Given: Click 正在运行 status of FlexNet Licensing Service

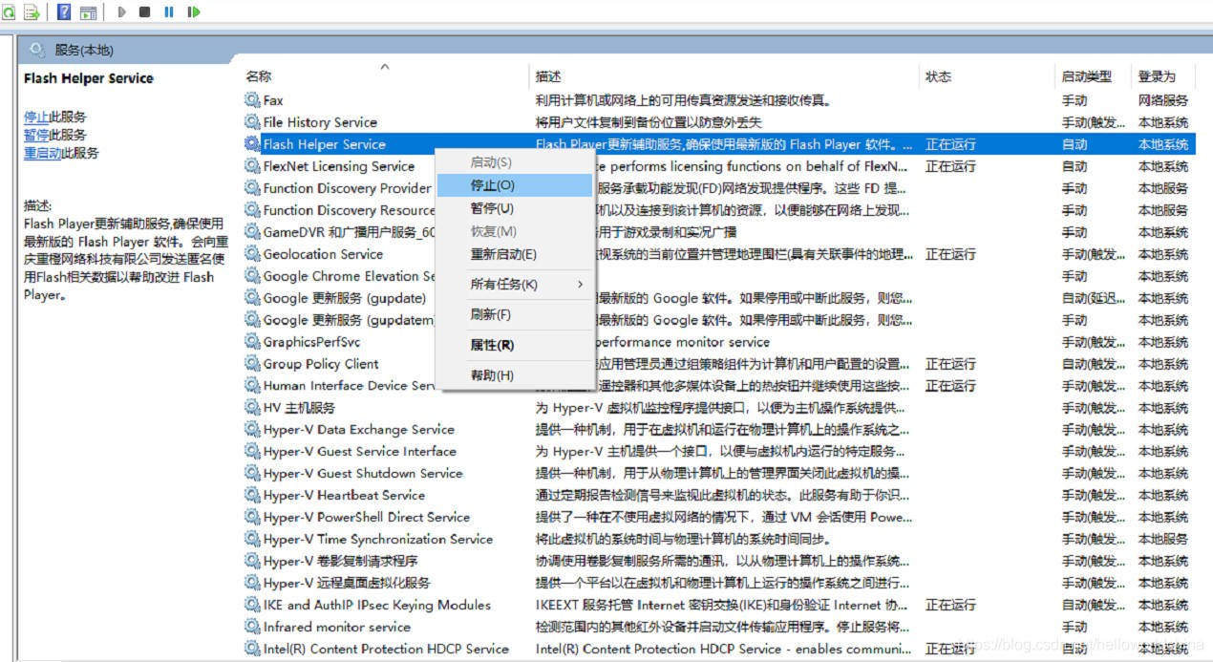Looking at the screenshot, I should point(950,166).
